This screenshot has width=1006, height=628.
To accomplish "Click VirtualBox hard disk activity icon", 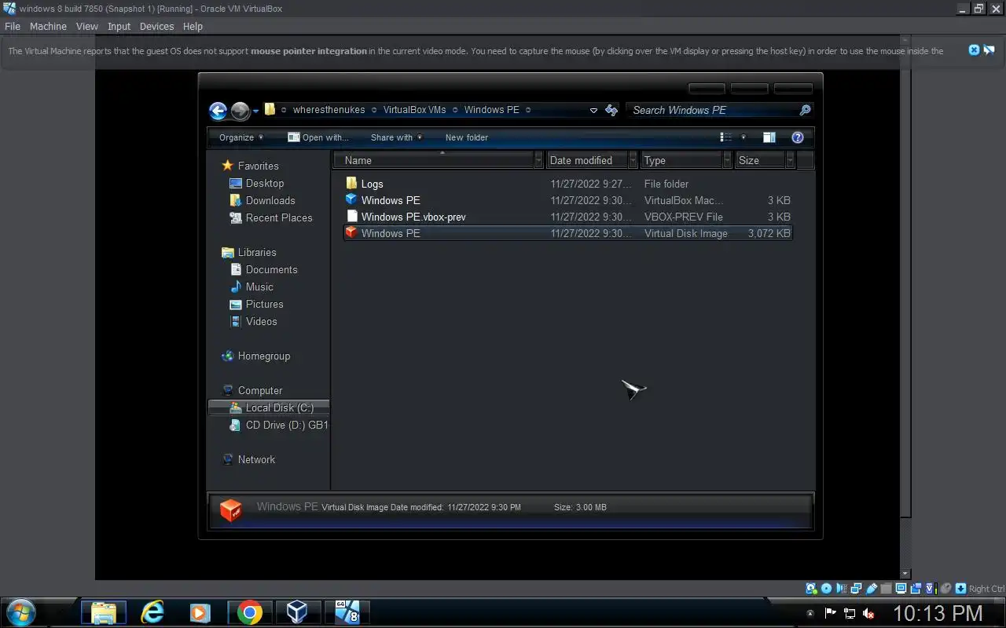I will (811, 588).
